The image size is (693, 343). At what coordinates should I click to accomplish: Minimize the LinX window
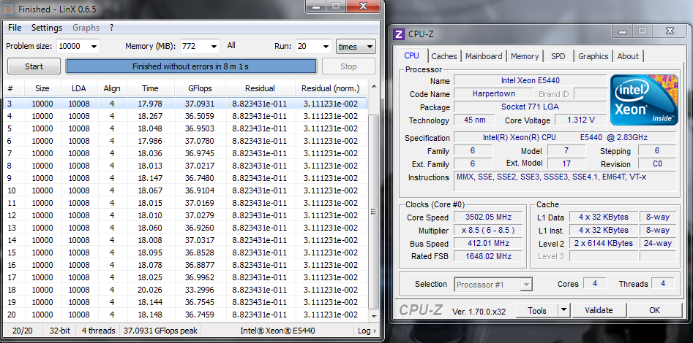[315, 6]
